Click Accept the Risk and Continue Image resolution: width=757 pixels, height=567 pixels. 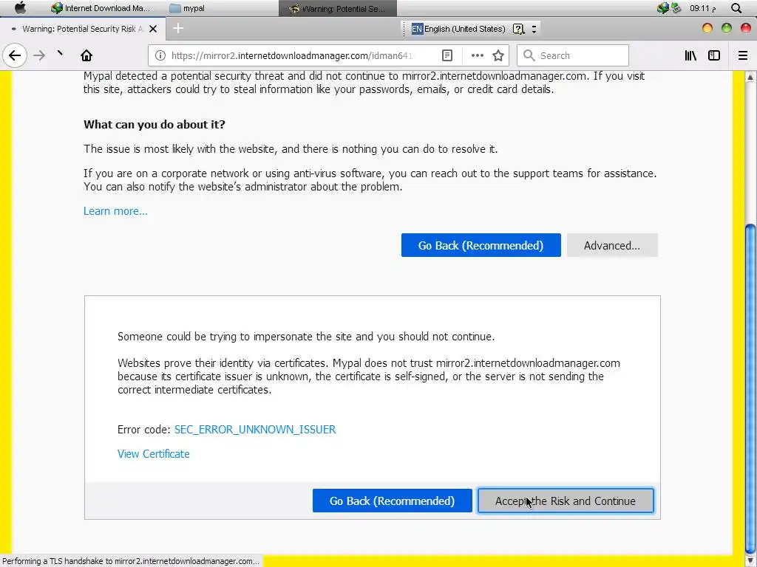pos(566,501)
